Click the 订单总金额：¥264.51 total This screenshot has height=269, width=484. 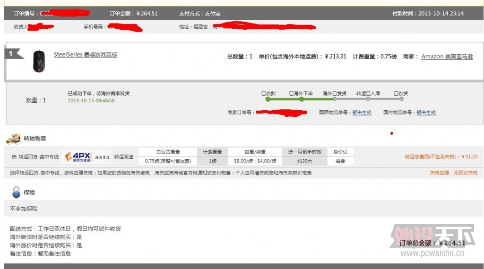(432, 243)
